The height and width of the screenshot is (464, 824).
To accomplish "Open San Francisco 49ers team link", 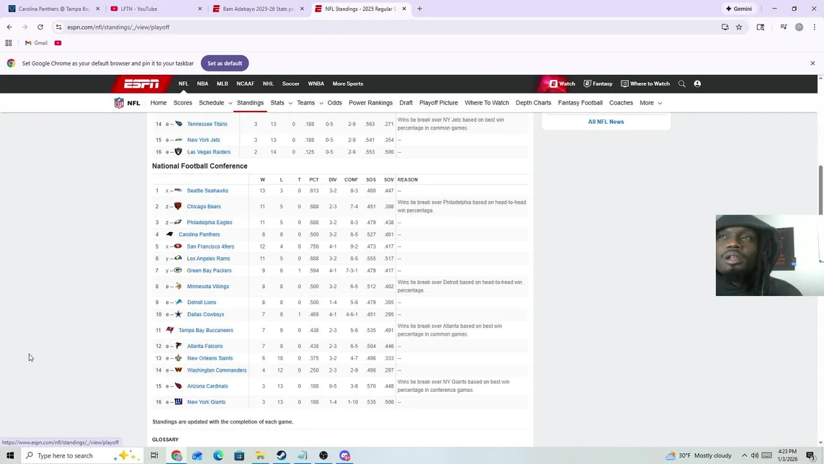I will 211,247.
